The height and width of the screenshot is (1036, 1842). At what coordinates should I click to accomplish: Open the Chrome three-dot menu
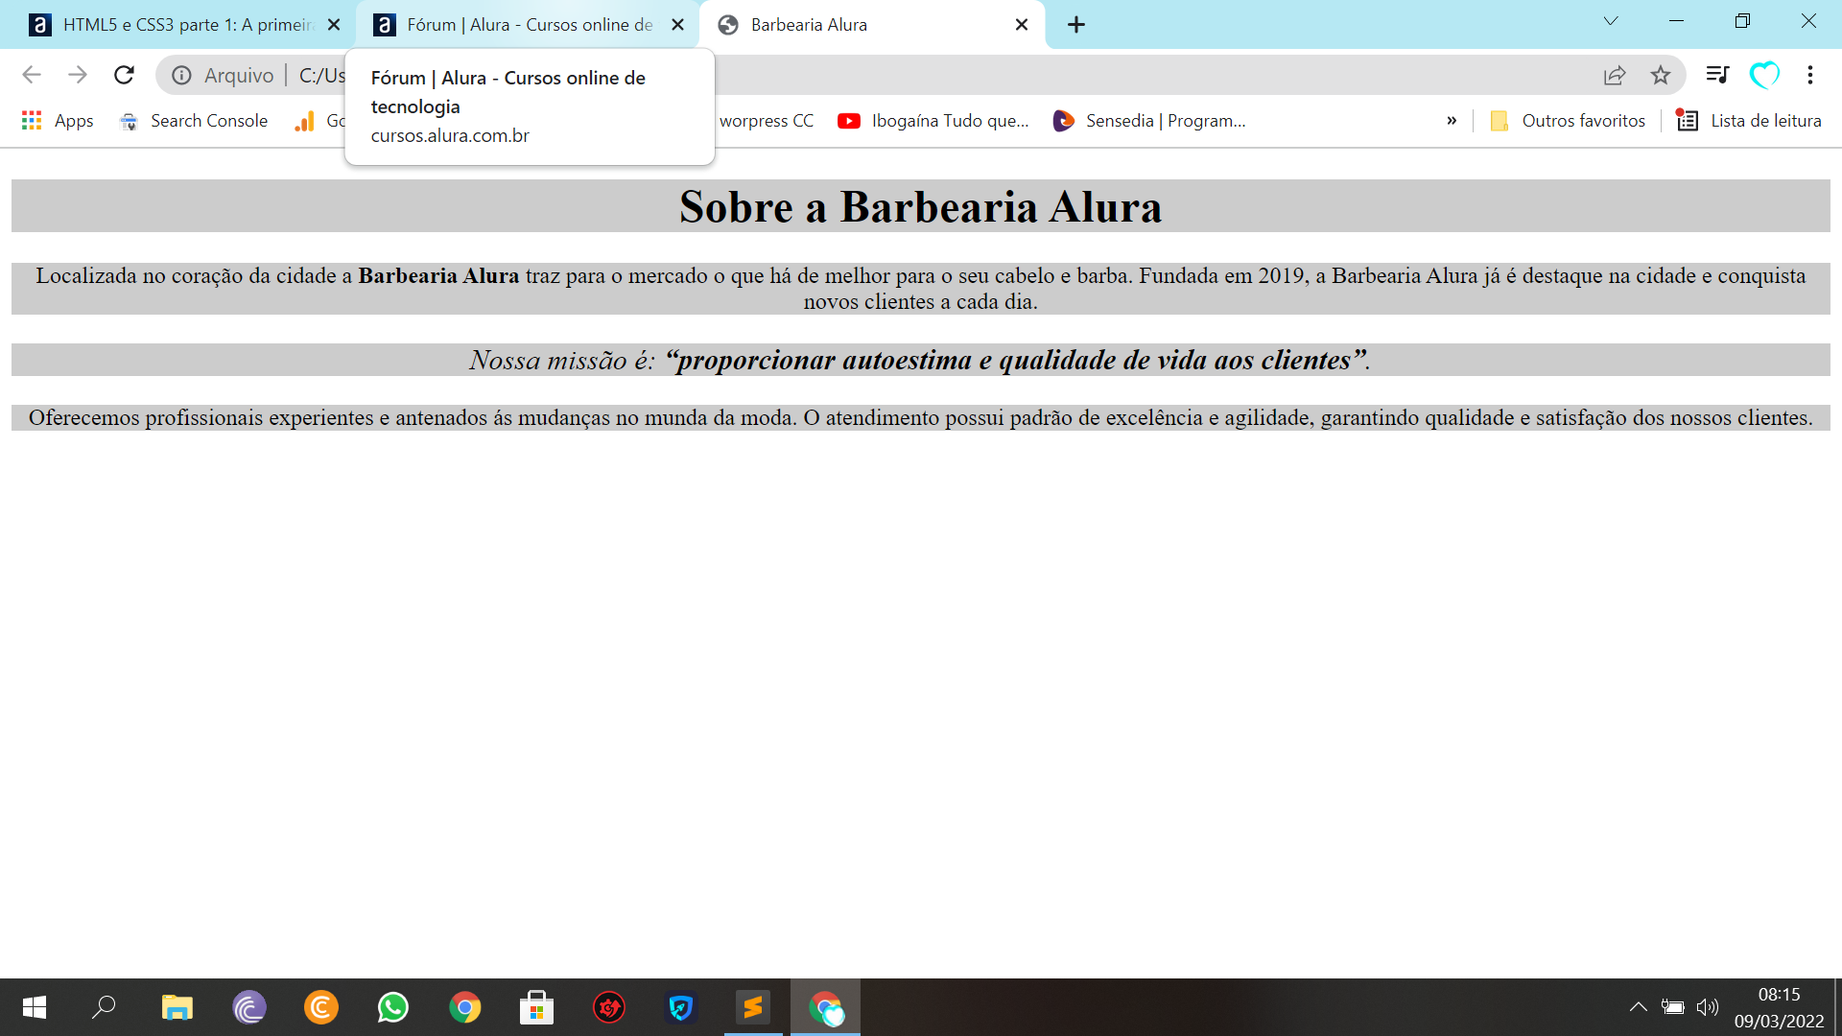[1810, 75]
